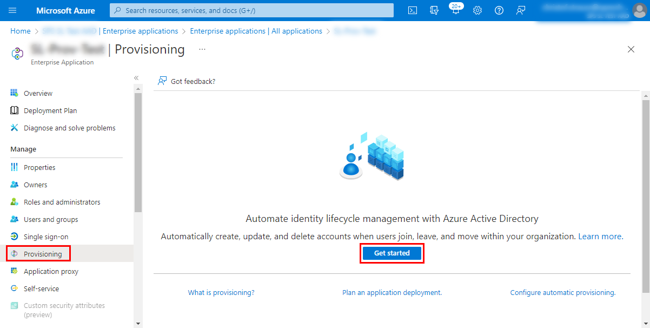Select Diagnose and solve problems
This screenshot has width=650, height=328.
tap(70, 128)
